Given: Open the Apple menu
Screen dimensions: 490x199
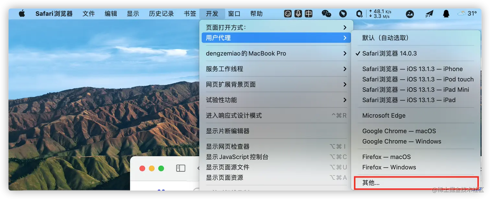Looking at the screenshot, I should click(x=22, y=14).
